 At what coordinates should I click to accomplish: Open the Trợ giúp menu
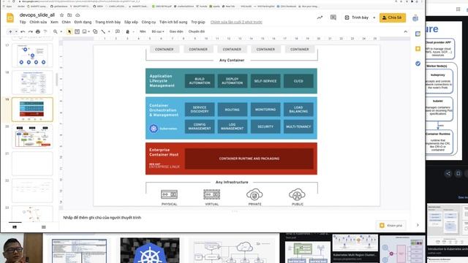pos(198,22)
